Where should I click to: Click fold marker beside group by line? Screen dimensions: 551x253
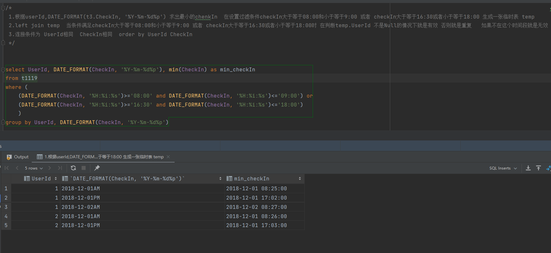pyautogui.click(x=3, y=122)
